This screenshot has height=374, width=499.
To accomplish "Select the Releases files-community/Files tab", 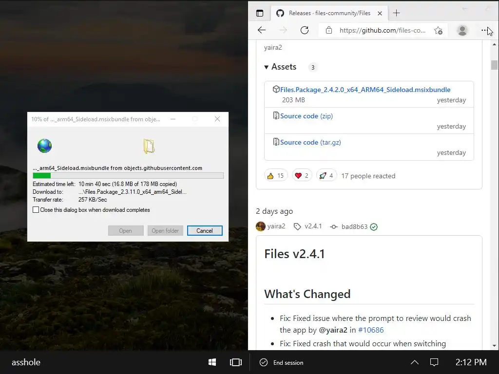I will click(329, 13).
